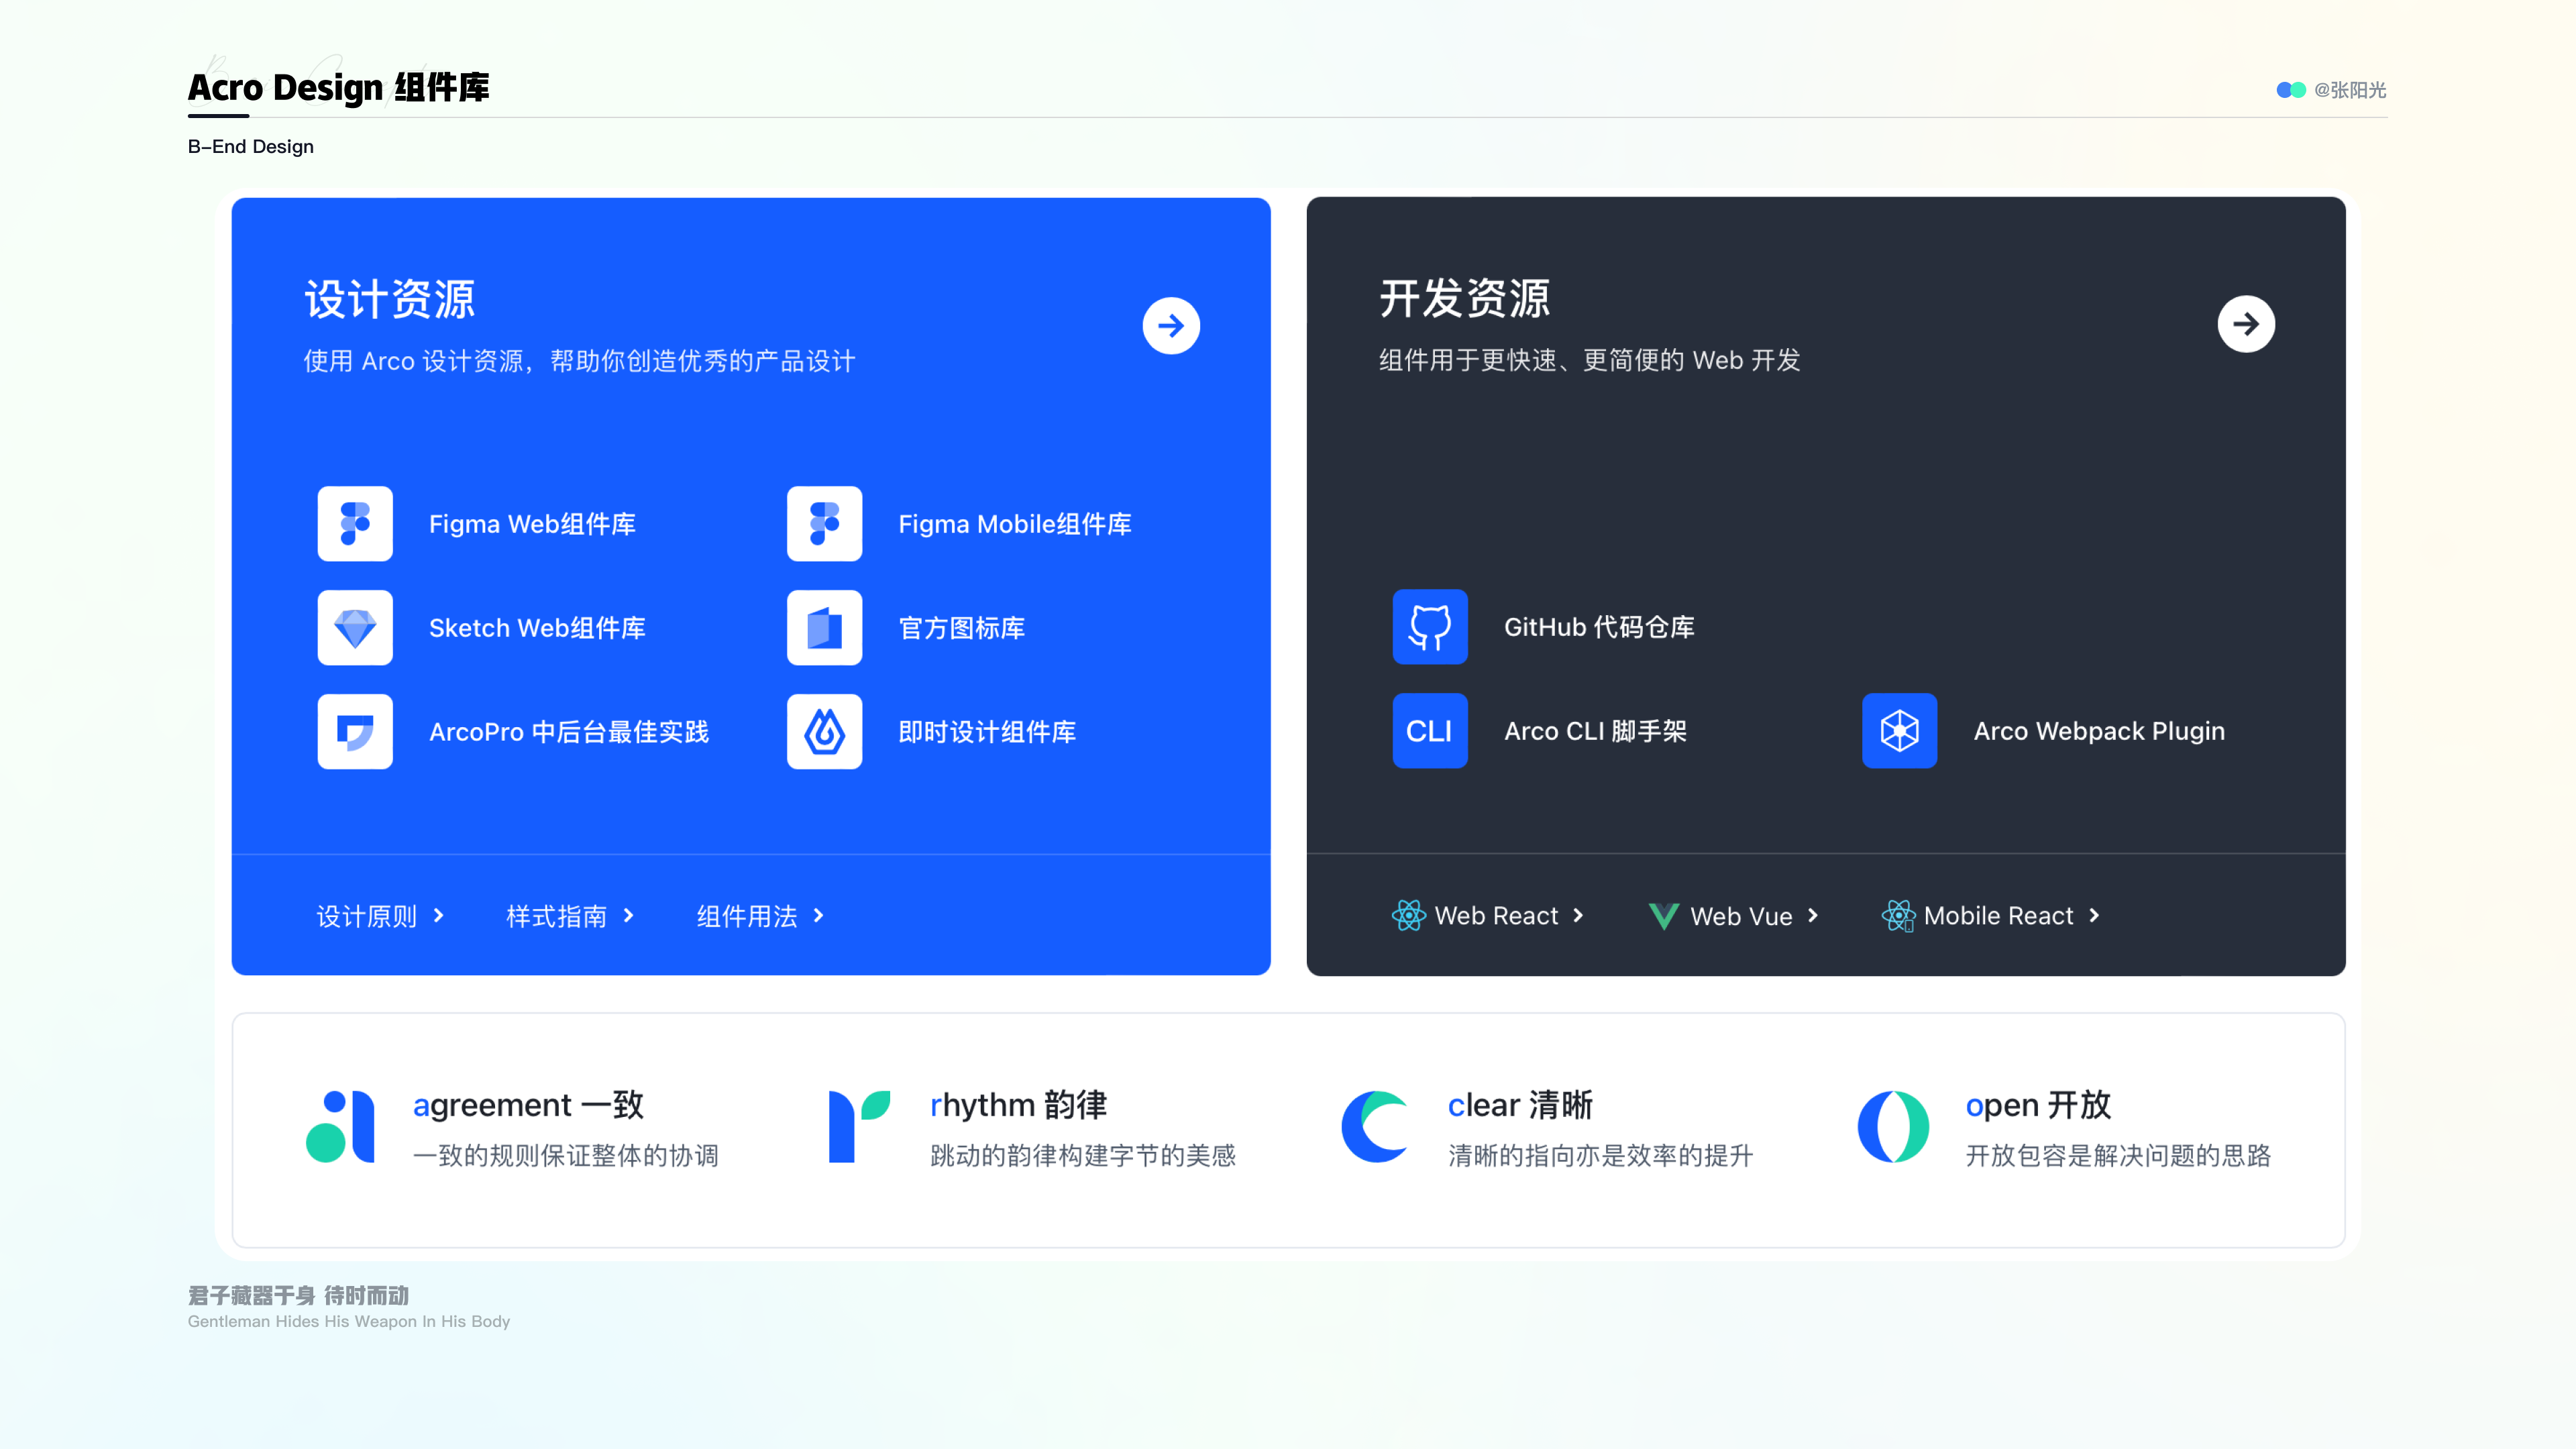
Task: Click 即时设计组件库 icon
Action: [824, 731]
